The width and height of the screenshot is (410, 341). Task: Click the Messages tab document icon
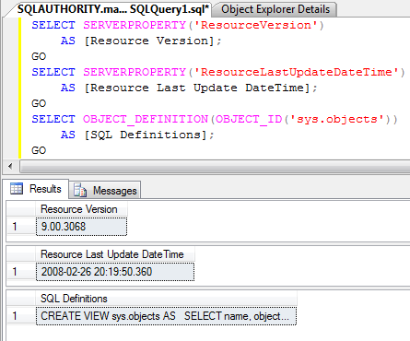point(80,191)
